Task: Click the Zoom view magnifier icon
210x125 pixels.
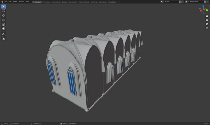Action: coord(207,16)
